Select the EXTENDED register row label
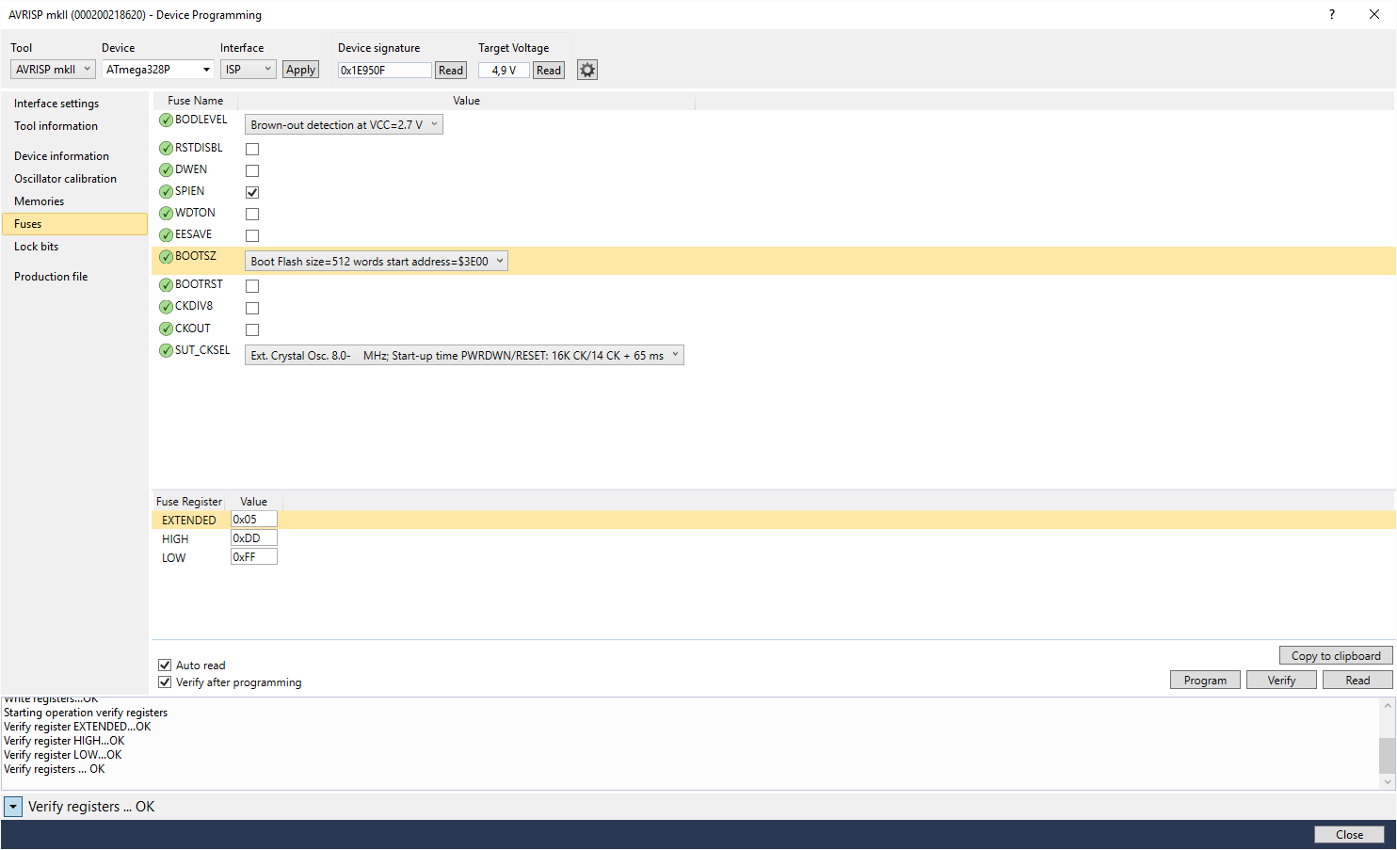 (189, 521)
